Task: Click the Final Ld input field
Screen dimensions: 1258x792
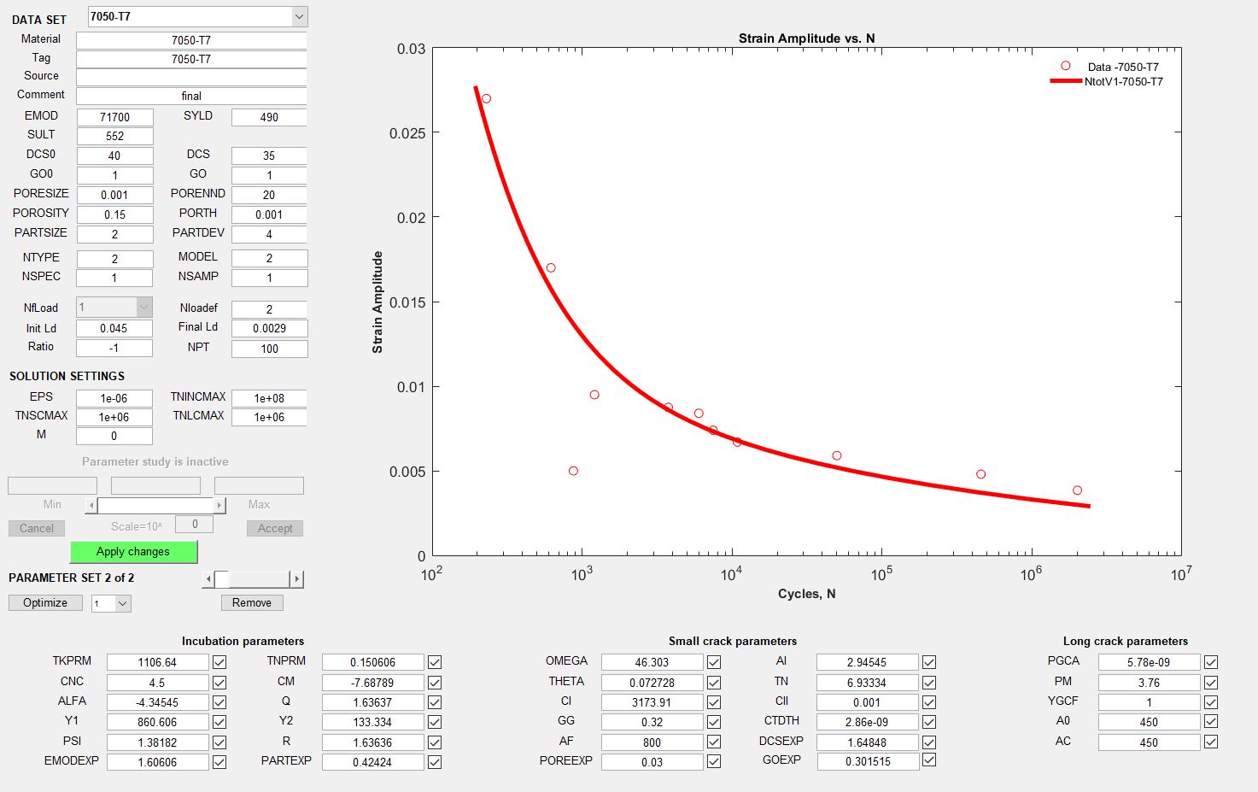Action: (x=269, y=327)
